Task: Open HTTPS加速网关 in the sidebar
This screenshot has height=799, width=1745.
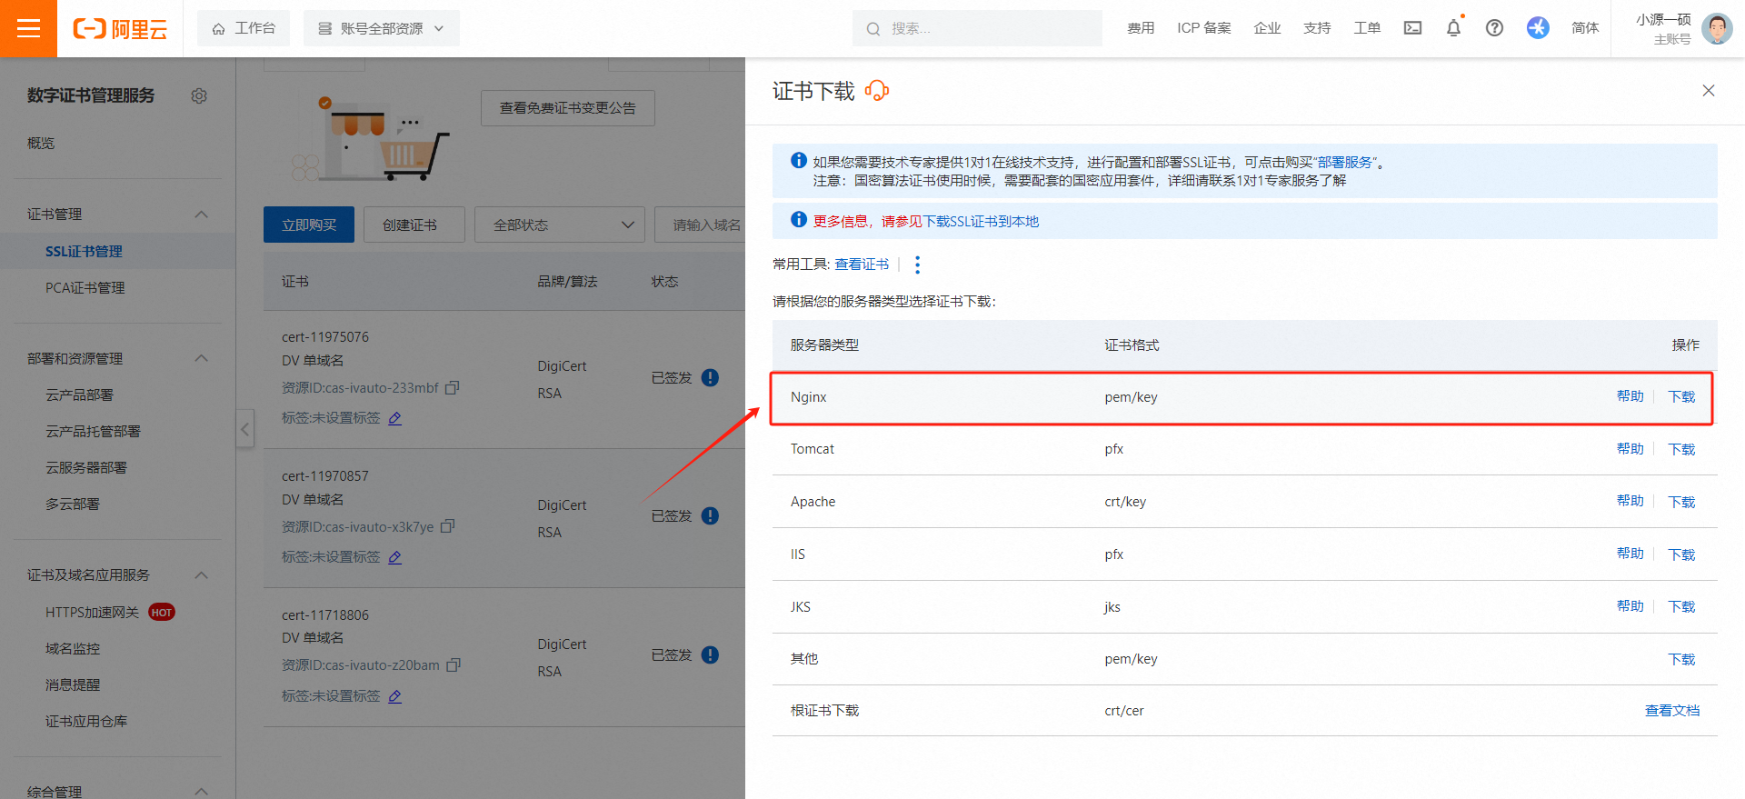Action: click(x=92, y=612)
